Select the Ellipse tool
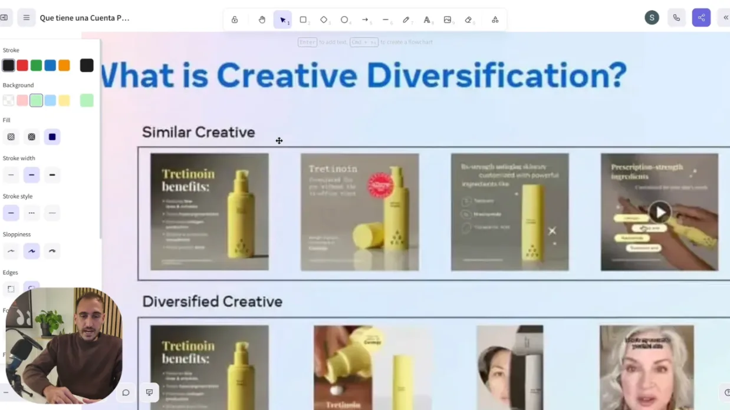The height and width of the screenshot is (410, 730). tap(344, 19)
